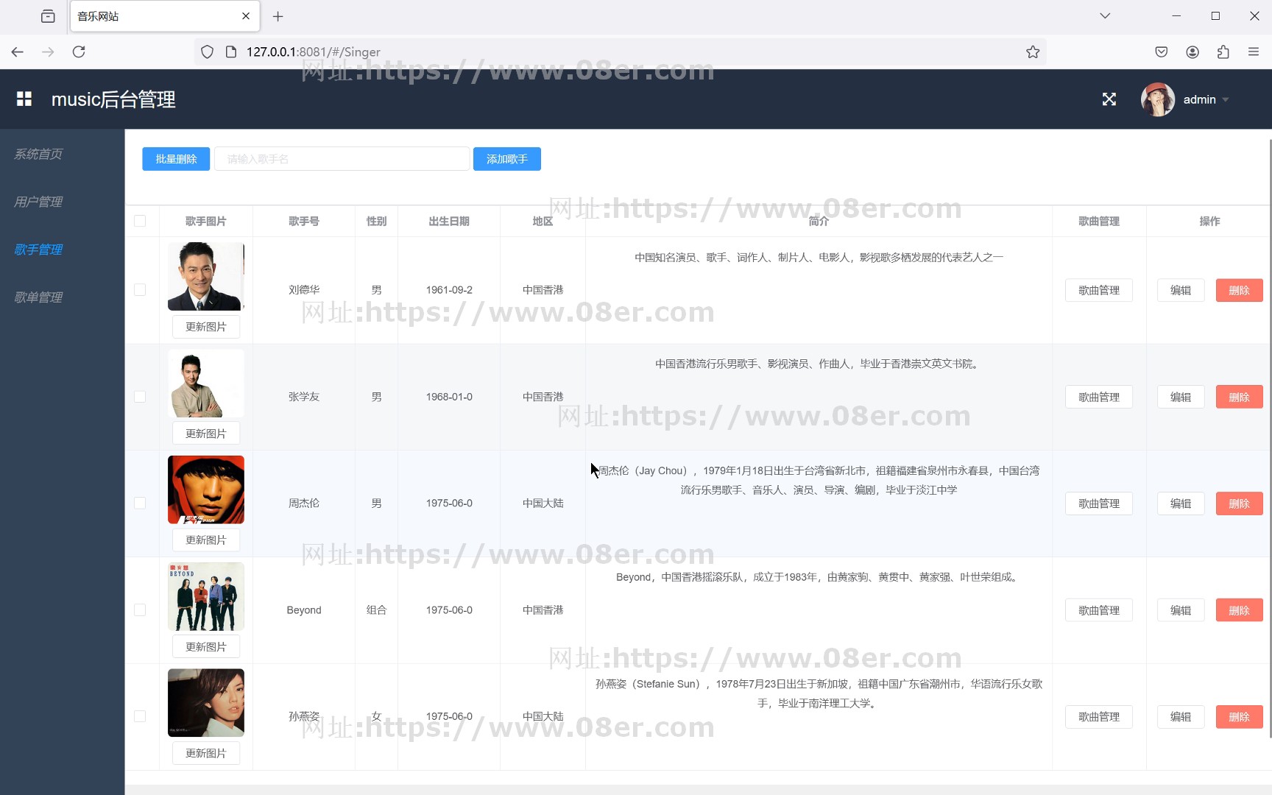Click 更新图片 under 张学友's photo

(x=206, y=434)
